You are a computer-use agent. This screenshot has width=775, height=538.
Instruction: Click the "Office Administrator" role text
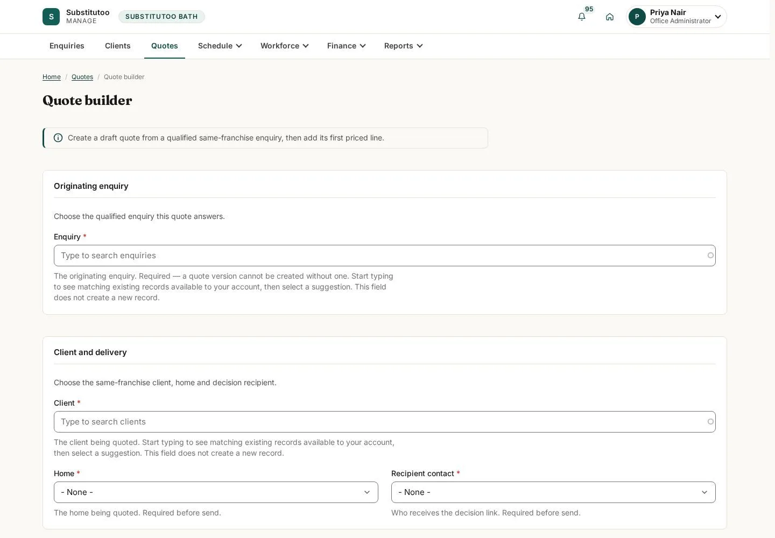coord(680,21)
